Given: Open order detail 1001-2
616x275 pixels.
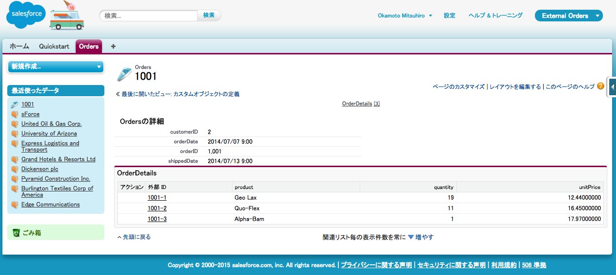Looking at the screenshot, I should coord(157,208).
